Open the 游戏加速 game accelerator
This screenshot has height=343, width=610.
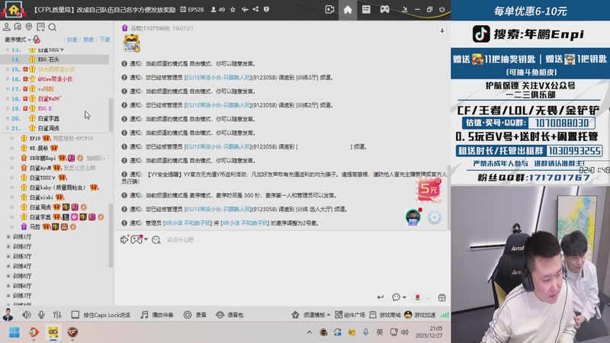pyautogui.click(x=420, y=315)
